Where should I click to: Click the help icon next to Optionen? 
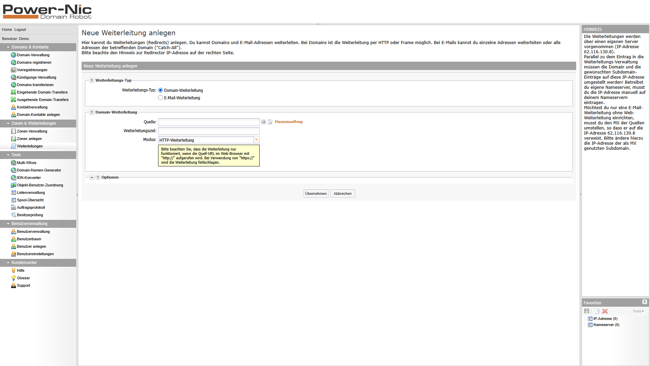coord(98,178)
